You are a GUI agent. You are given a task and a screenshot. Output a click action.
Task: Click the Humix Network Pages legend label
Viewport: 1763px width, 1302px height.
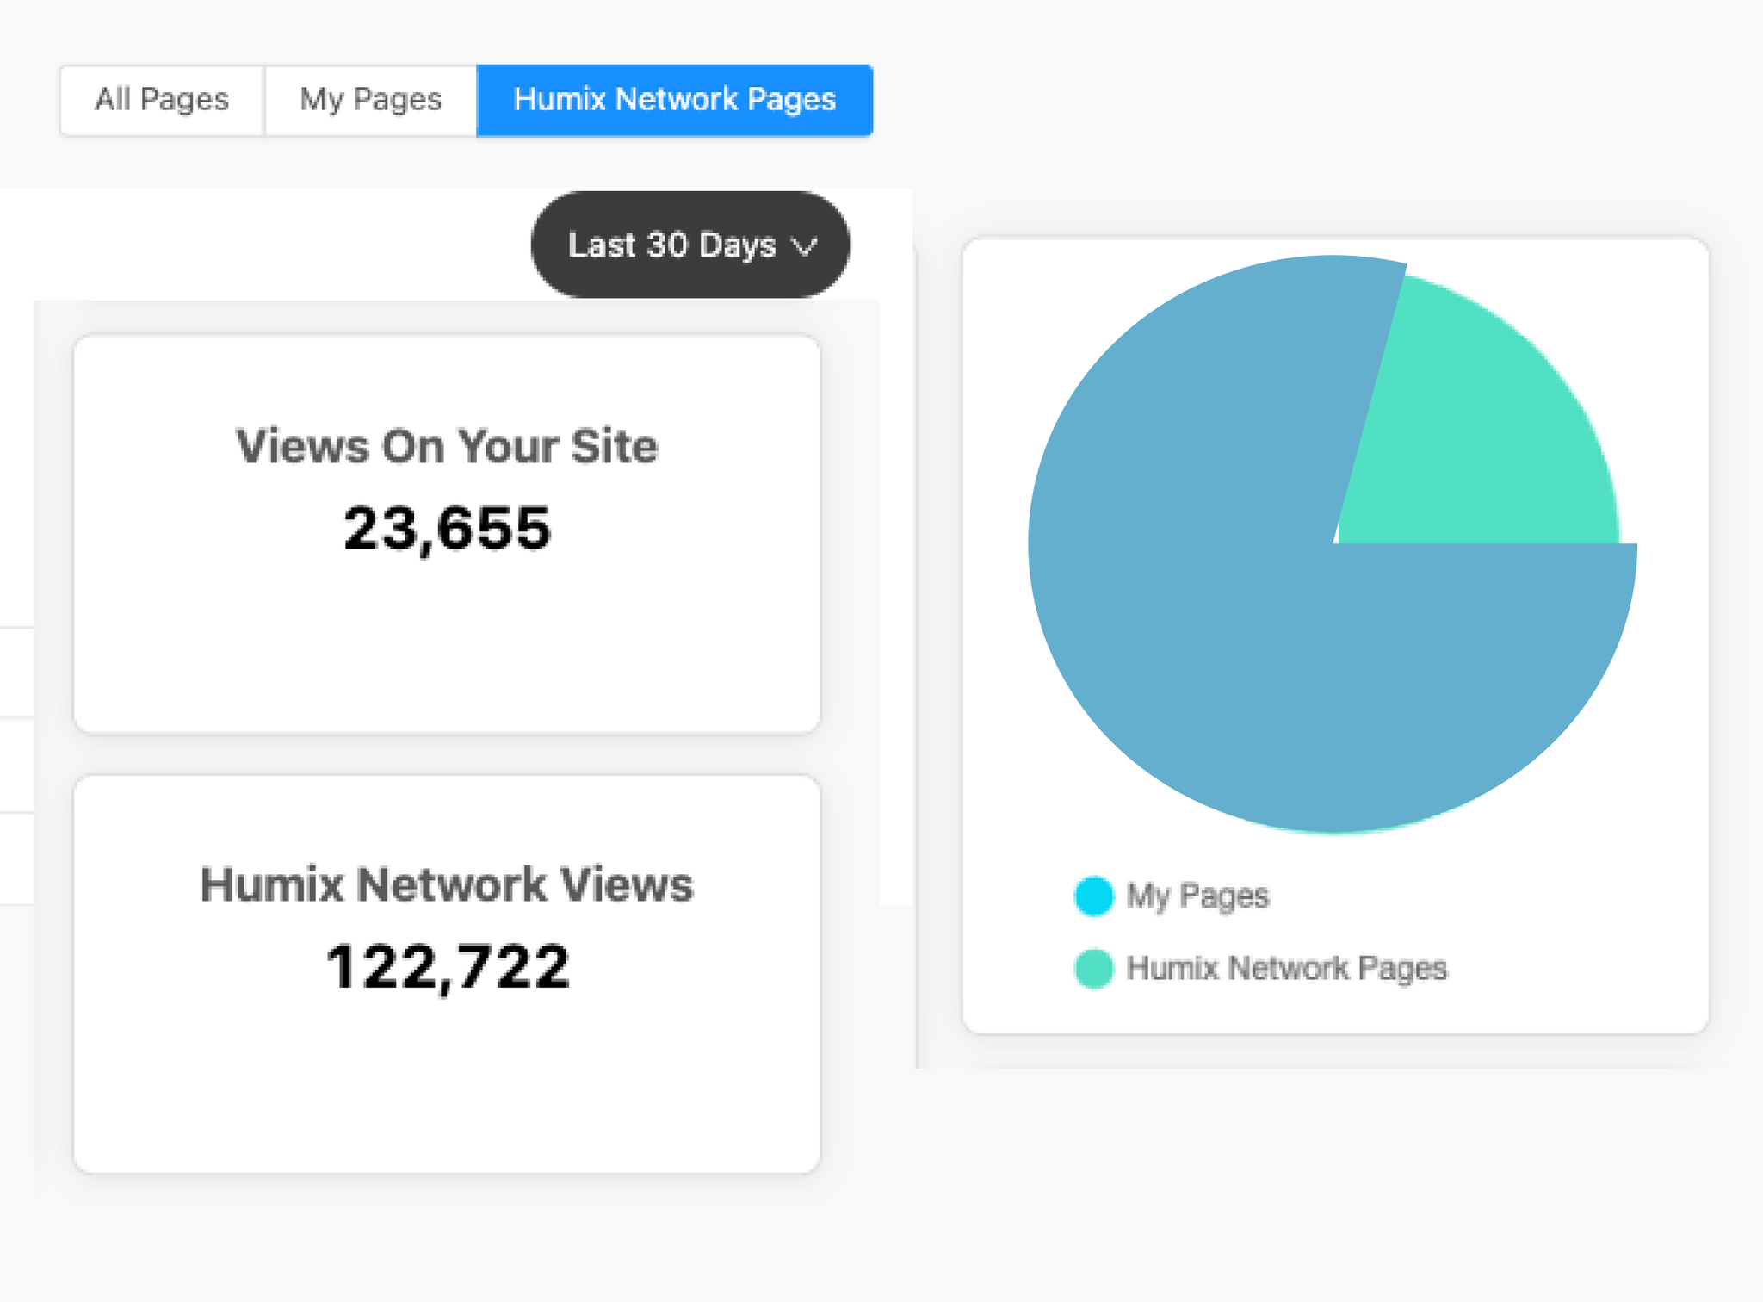coord(1287,968)
